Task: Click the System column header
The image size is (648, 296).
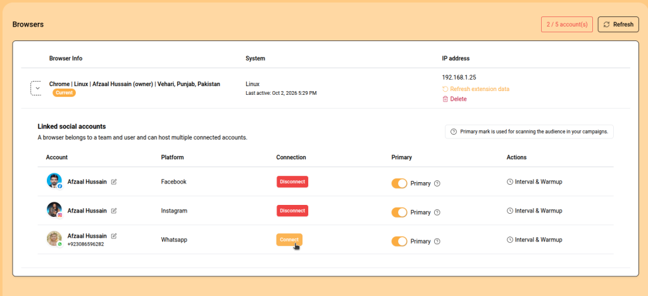Action: coord(256,58)
